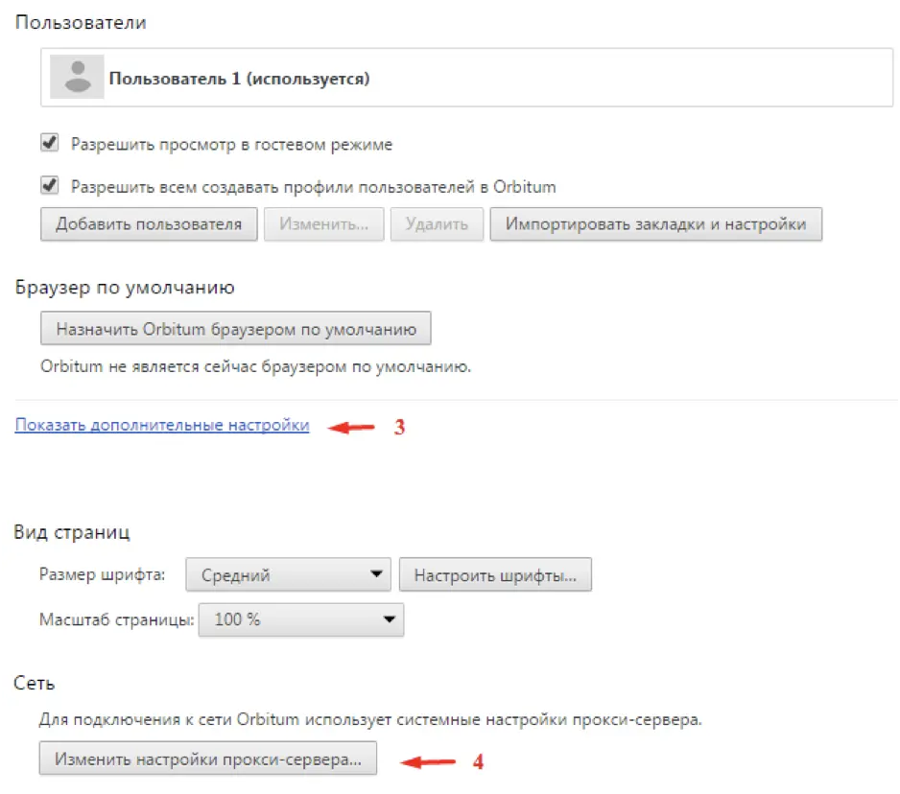Click the Добавить пользователя button
The height and width of the screenshot is (794, 900).
pos(149,223)
